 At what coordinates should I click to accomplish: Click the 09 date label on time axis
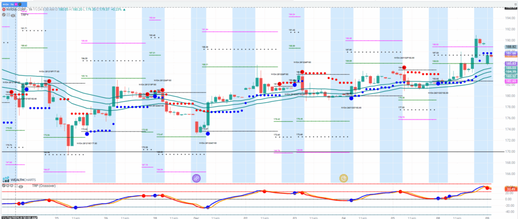pyautogui.click(x=488, y=217)
